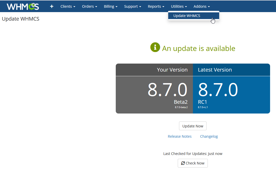Click the 'An update is available' text
This screenshot has width=276, height=174.
click(199, 48)
